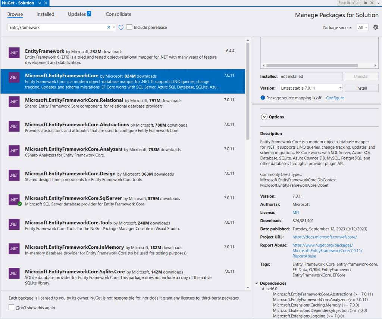Pin the NuGet - Solution tab
The width and height of the screenshot is (382, 319).
[40, 3]
